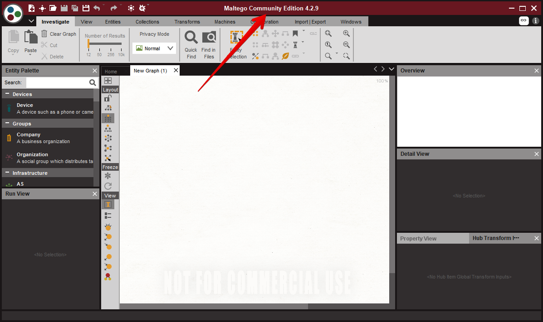Toggle the block layout mode button
This screenshot has width=543, height=322.
point(108,118)
